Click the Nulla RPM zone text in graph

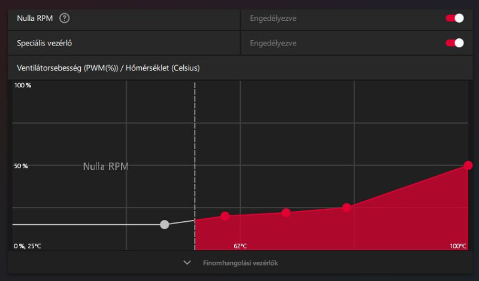[106, 166]
